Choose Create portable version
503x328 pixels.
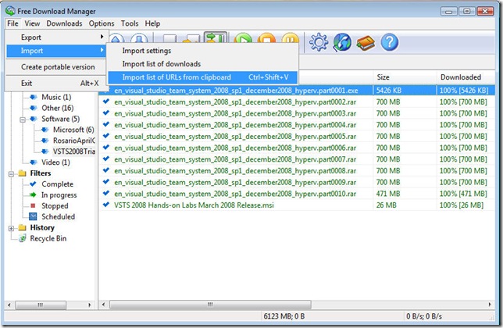tap(57, 67)
